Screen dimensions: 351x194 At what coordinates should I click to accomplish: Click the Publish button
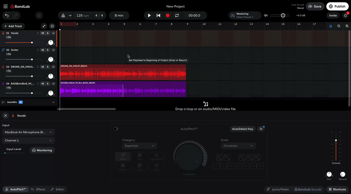[x=337, y=6]
